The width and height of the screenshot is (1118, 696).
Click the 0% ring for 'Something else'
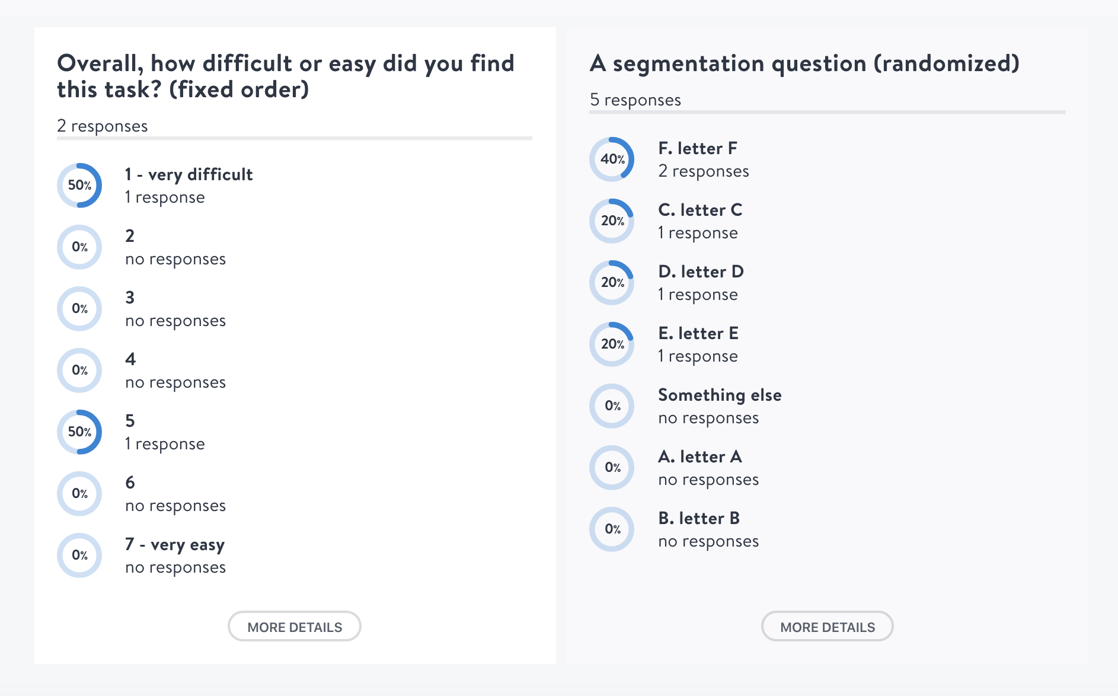point(612,406)
